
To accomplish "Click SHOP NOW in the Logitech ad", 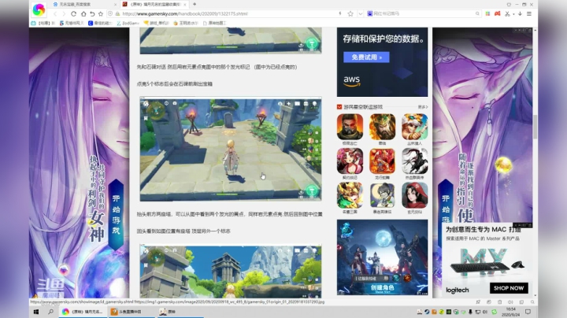I will click(509, 288).
